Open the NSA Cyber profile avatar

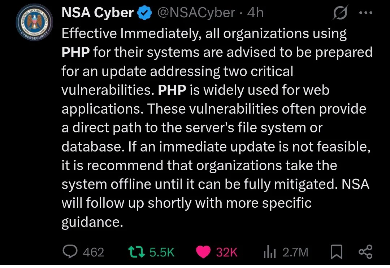34,23
